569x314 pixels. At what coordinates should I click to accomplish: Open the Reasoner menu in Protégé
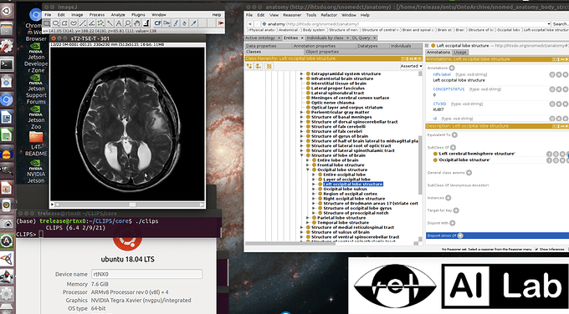pyautogui.click(x=292, y=15)
